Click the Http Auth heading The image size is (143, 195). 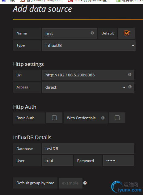point(25,107)
